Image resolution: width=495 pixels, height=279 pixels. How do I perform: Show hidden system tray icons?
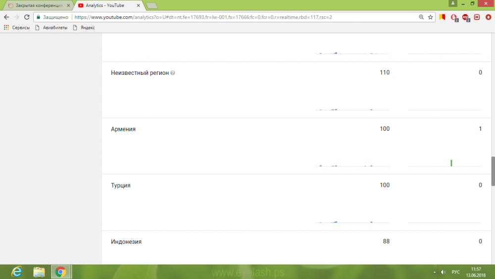pyautogui.click(x=434, y=272)
